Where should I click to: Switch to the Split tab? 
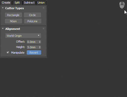pos(17,3)
